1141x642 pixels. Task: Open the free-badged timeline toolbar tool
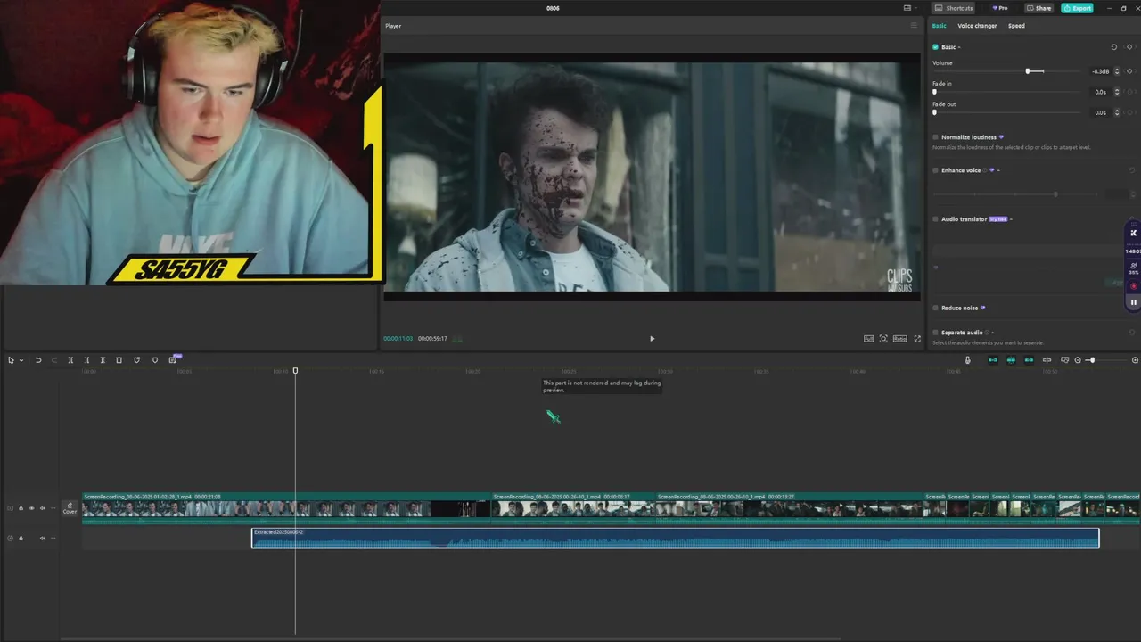[x=173, y=360]
